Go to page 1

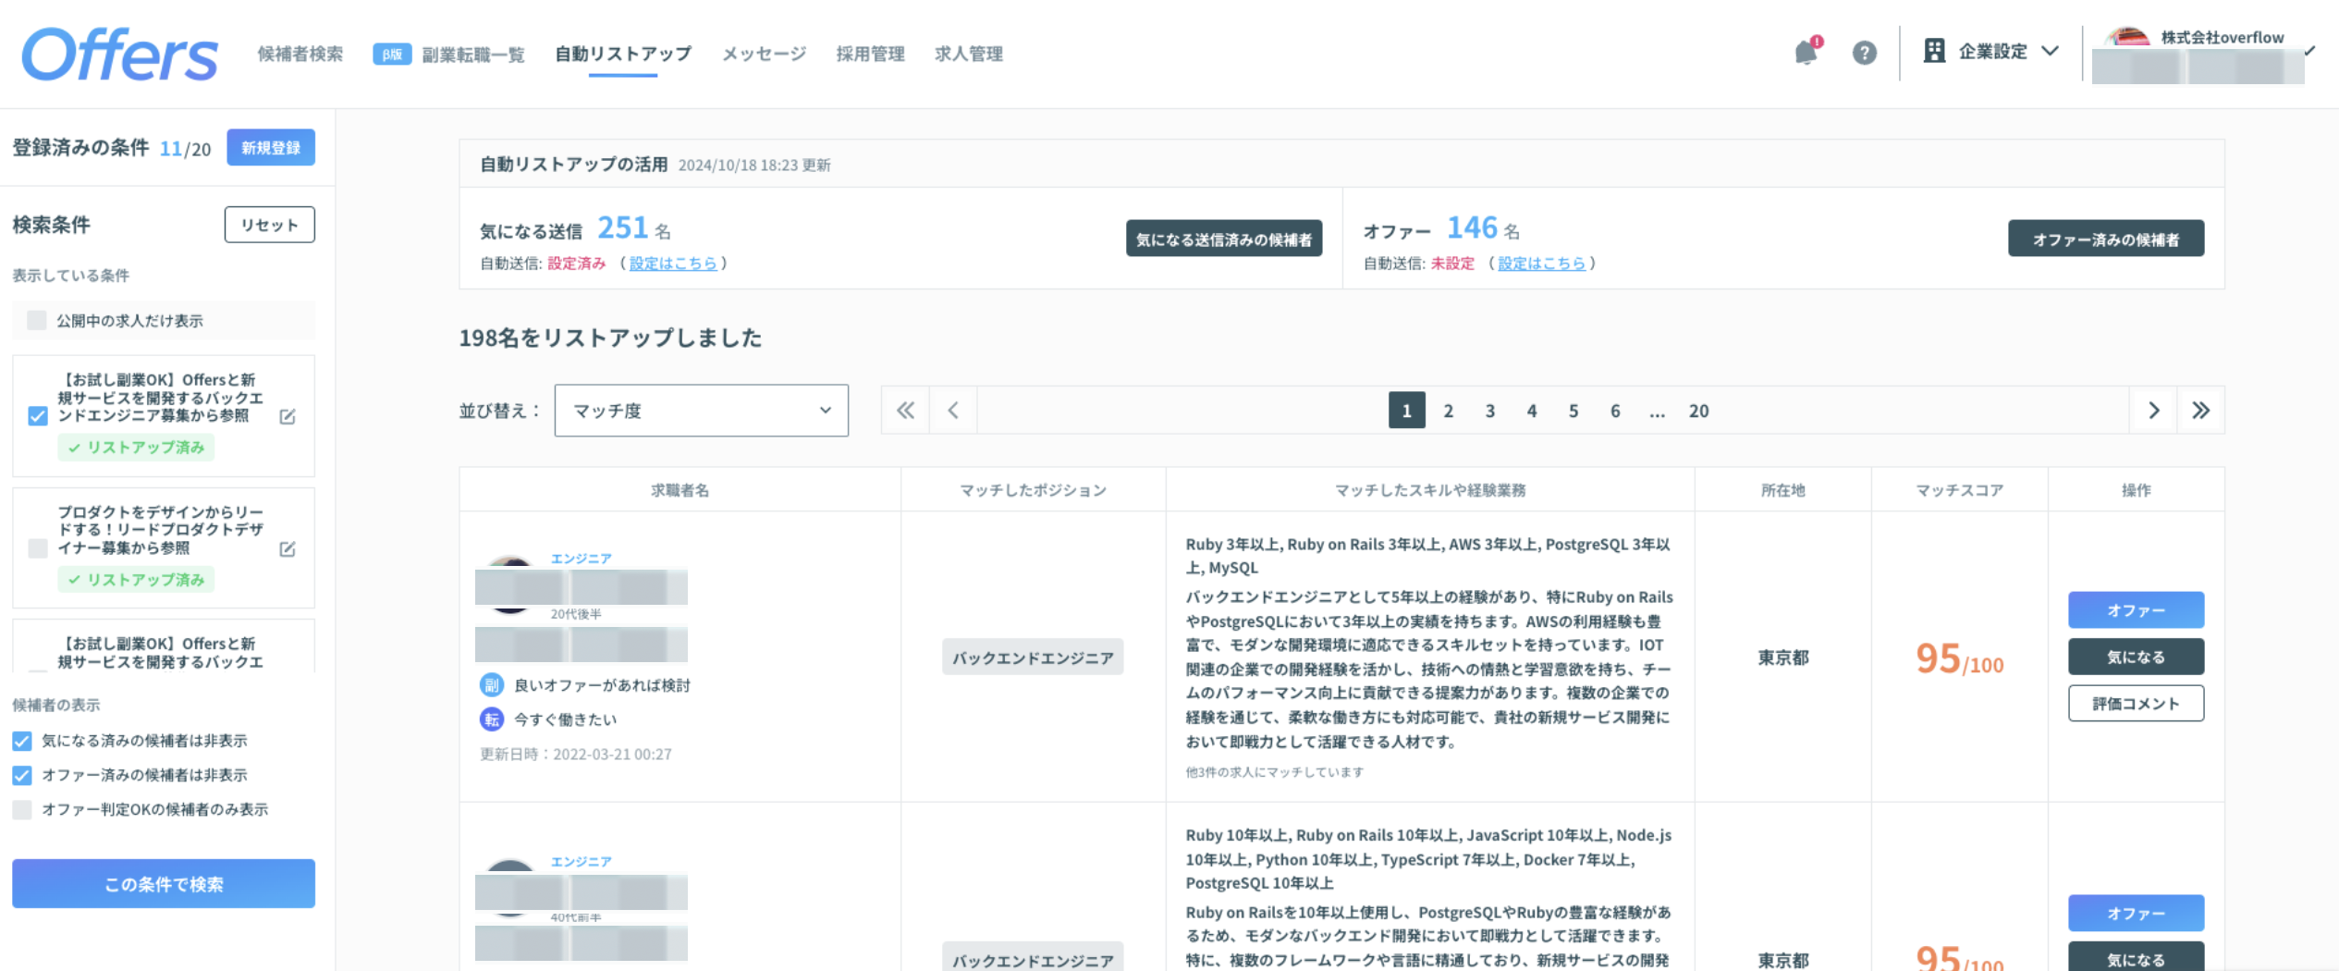tap(1407, 411)
